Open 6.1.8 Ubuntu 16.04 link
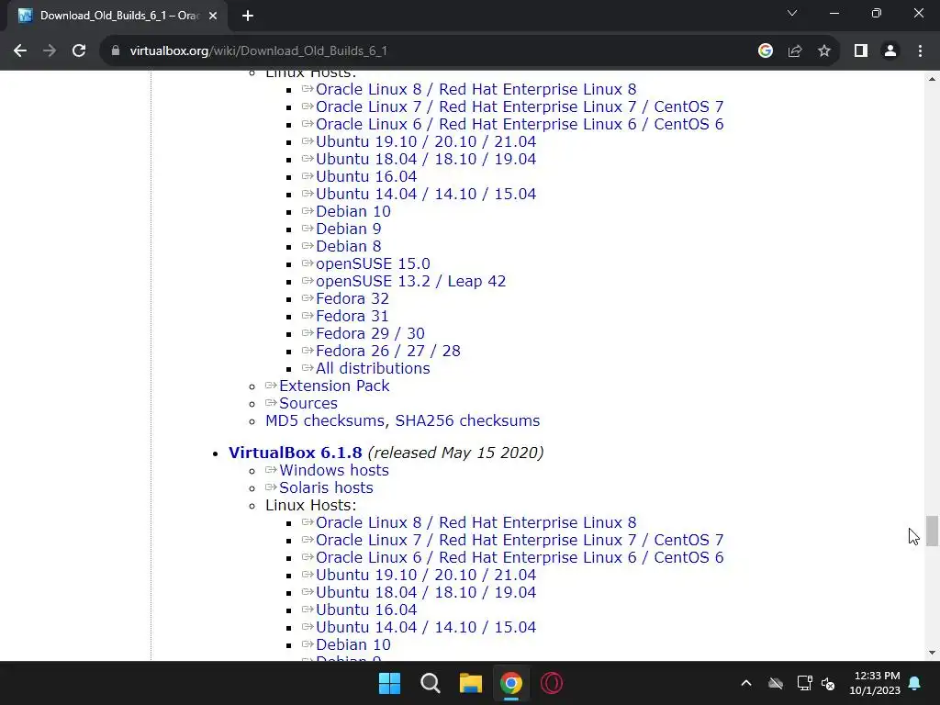 pyautogui.click(x=366, y=610)
